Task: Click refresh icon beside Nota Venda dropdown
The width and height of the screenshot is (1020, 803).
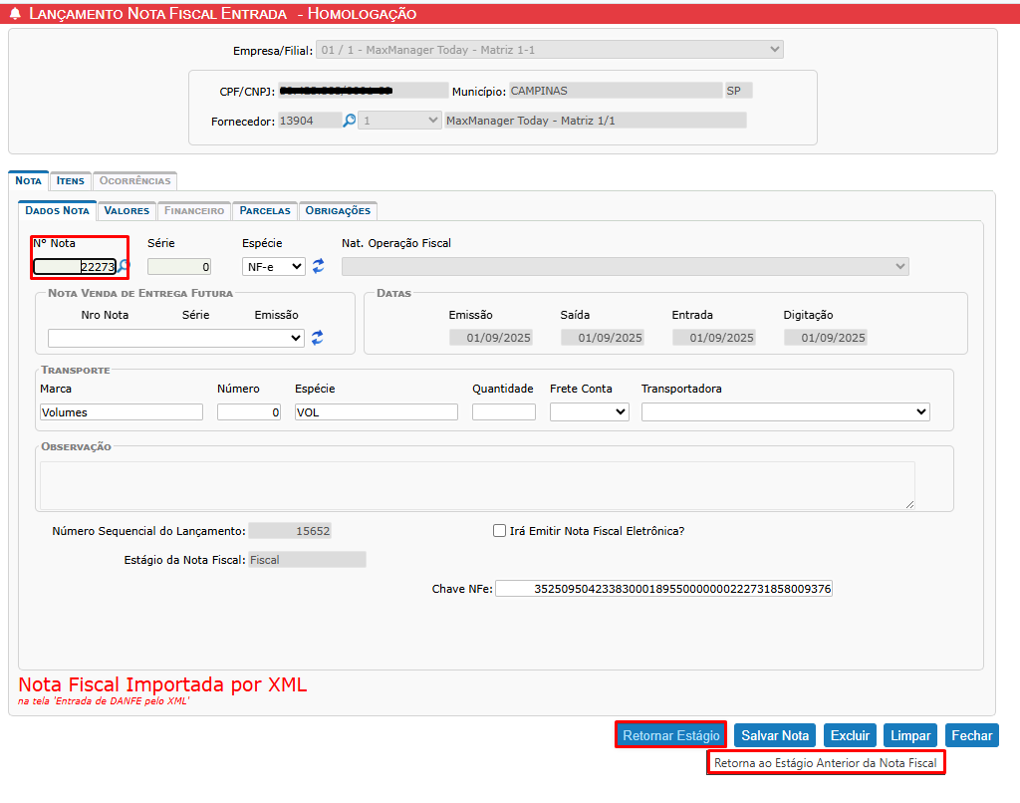Action: (x=318, y=338)
